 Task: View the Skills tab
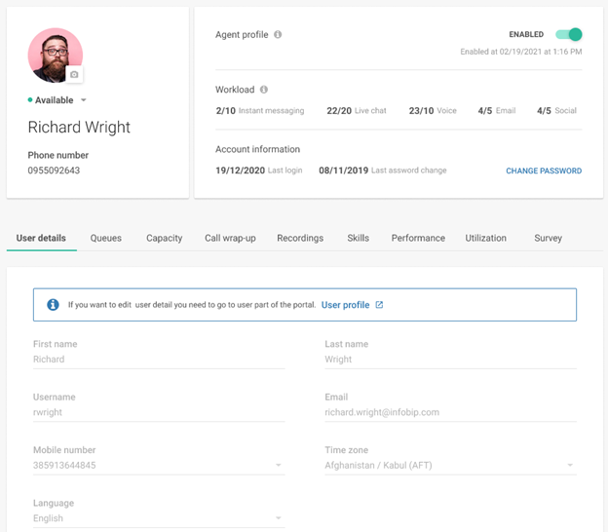coord(358,238)
